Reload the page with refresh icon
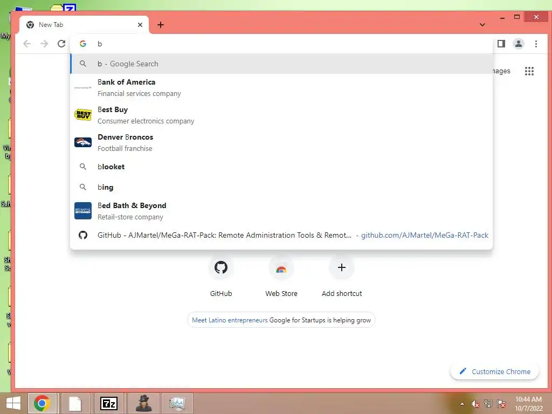The height and width of the screenshot is (414, 552). 61,44
